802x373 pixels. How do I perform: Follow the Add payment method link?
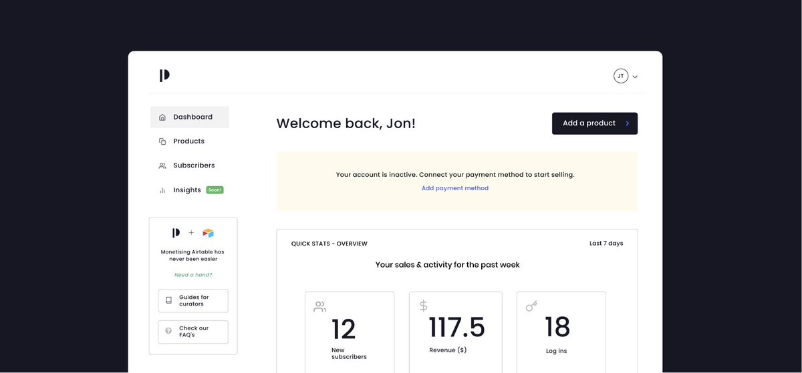(455, 188)
